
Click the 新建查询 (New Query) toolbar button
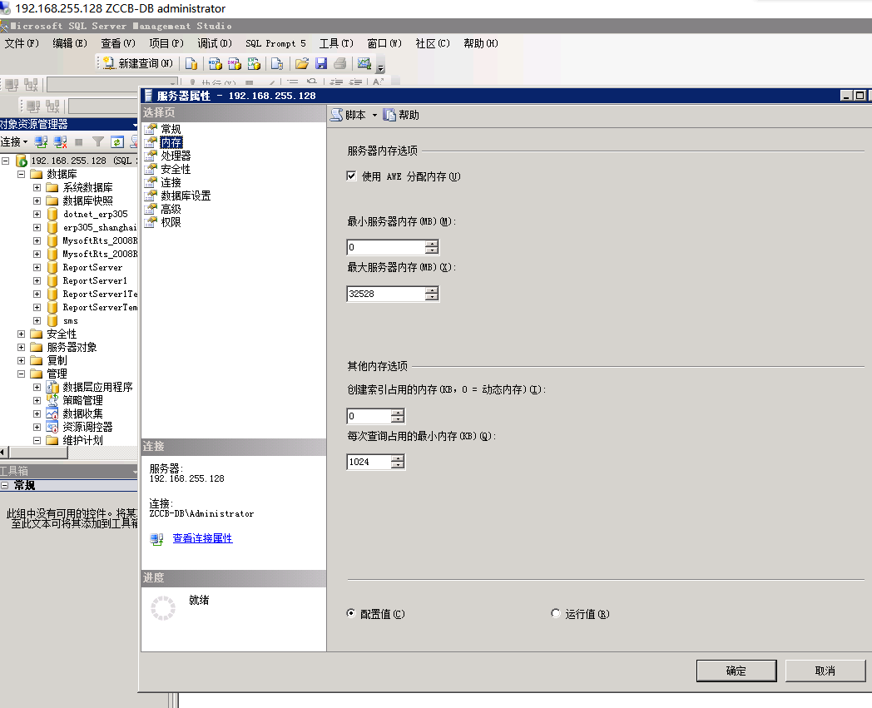click(x=138, y=63)
